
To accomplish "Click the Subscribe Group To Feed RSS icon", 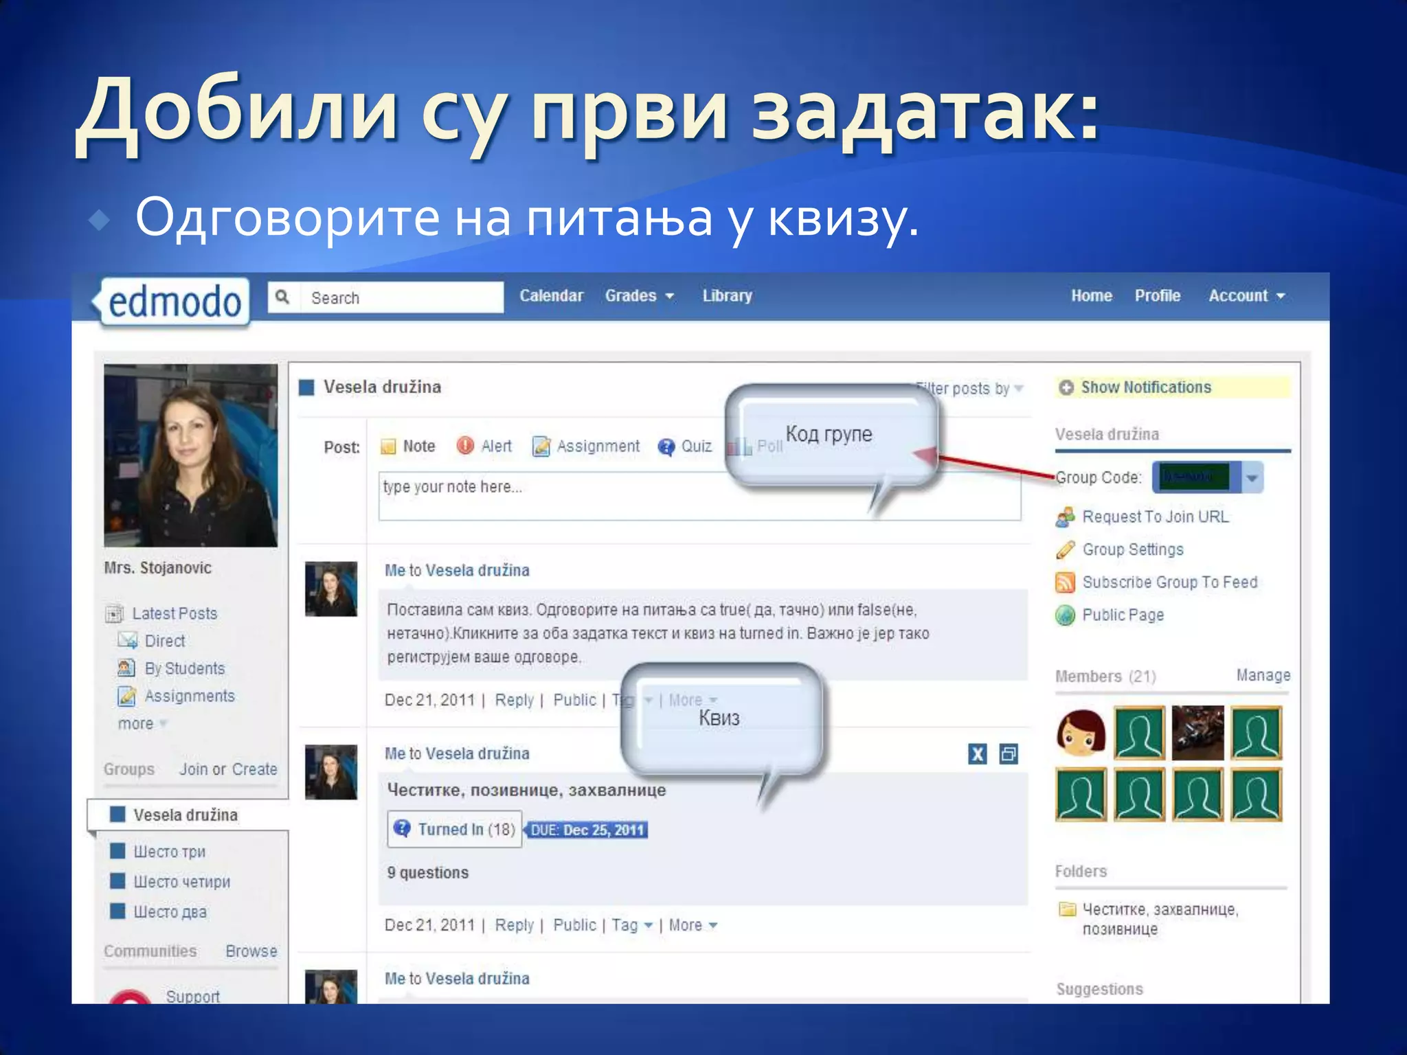I will 1065,582.
